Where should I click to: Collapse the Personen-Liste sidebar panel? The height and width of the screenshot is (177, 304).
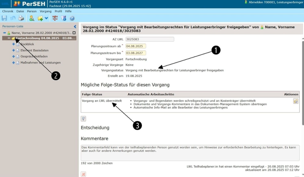pos(74,26)
